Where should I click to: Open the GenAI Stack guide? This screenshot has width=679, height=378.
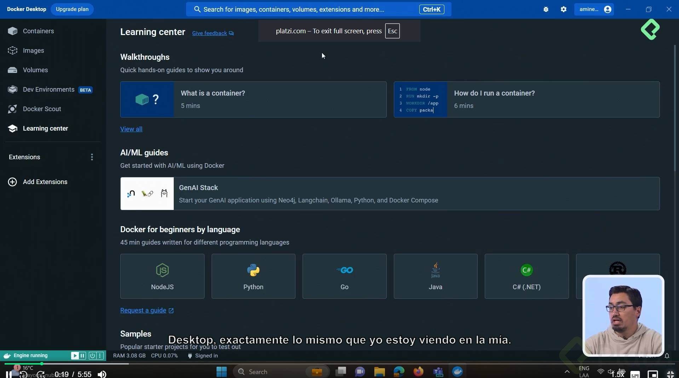click(x=390, y=194)
